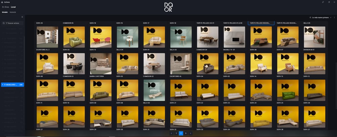The height and width of the screenshot is (137, 337).
Task: Go to the next page with the right arrow
Action: [190, 133]
